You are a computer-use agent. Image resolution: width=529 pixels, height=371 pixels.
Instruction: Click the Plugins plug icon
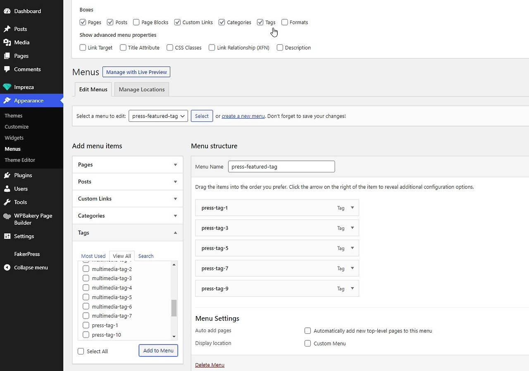pyautogui.click(x=7, y=175)
